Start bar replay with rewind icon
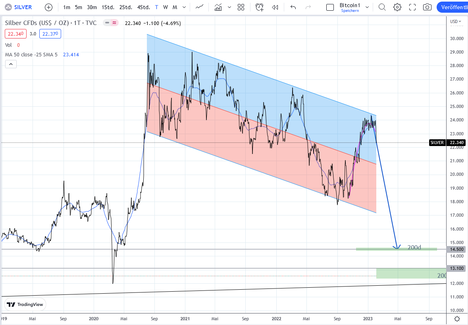468x325 pixels. [x=275, y=7]
